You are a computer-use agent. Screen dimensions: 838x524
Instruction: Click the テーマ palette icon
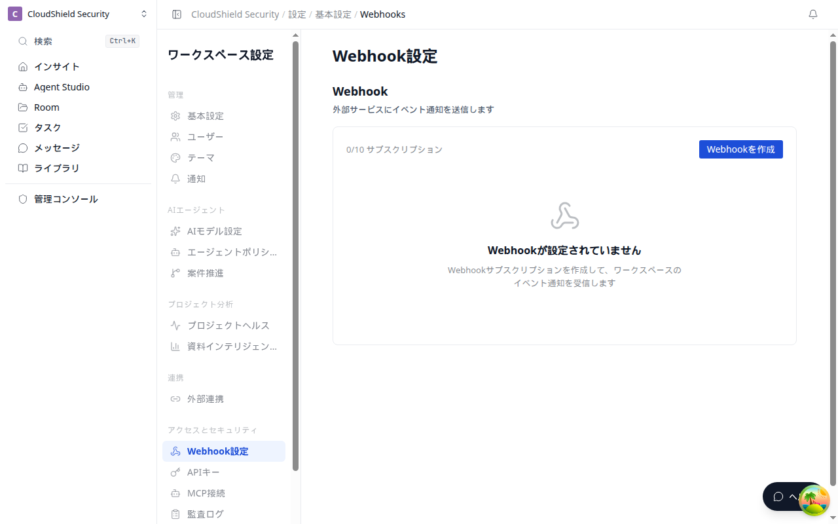175,158
